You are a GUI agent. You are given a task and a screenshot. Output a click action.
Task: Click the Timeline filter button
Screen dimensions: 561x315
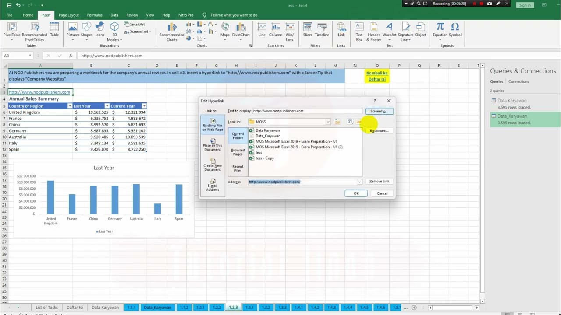point(322,30)
